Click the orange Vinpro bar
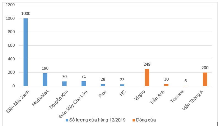 pos(147,77)
